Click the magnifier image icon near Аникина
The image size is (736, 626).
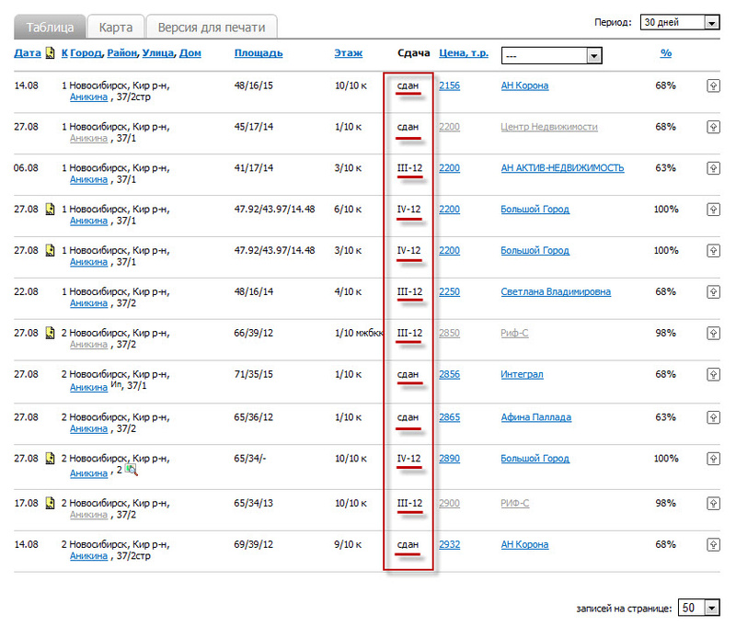coord(131,470)
